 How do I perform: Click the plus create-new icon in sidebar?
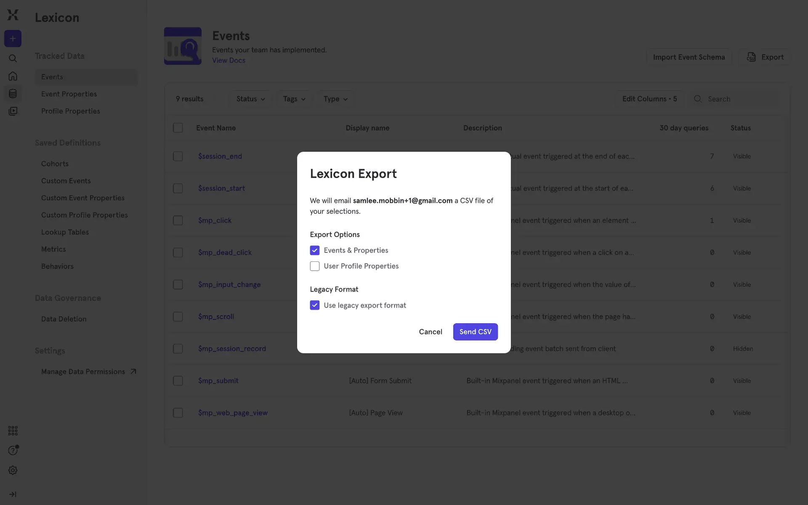tap(13, 39)
